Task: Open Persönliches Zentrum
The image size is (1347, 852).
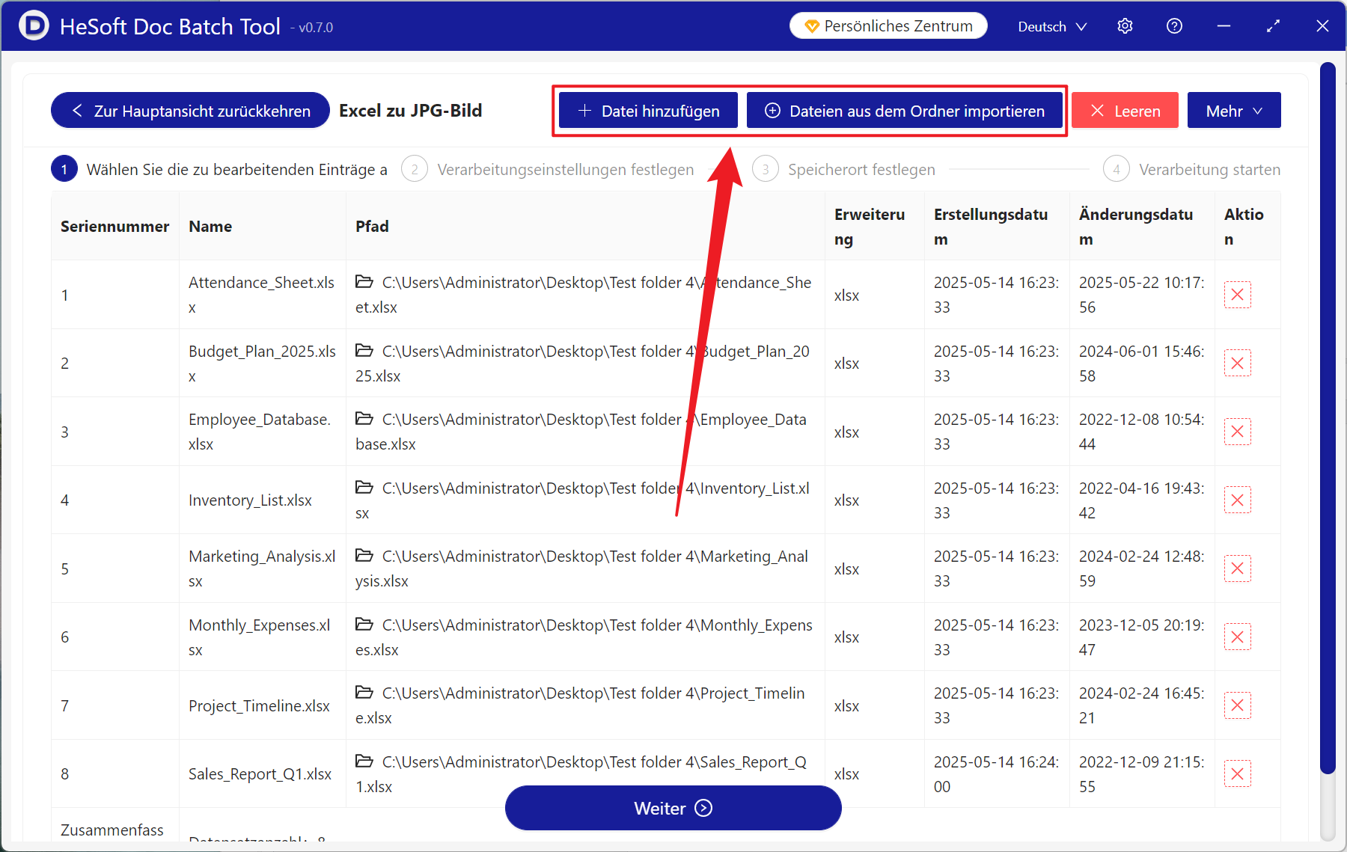Action: (x=888, y=26)
